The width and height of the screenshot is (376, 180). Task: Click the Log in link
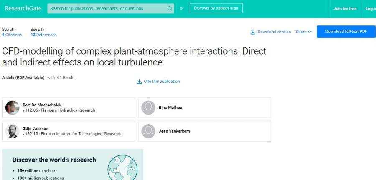pos(370,9)
